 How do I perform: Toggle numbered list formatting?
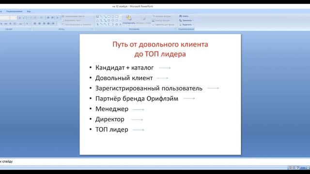(42, 18)
